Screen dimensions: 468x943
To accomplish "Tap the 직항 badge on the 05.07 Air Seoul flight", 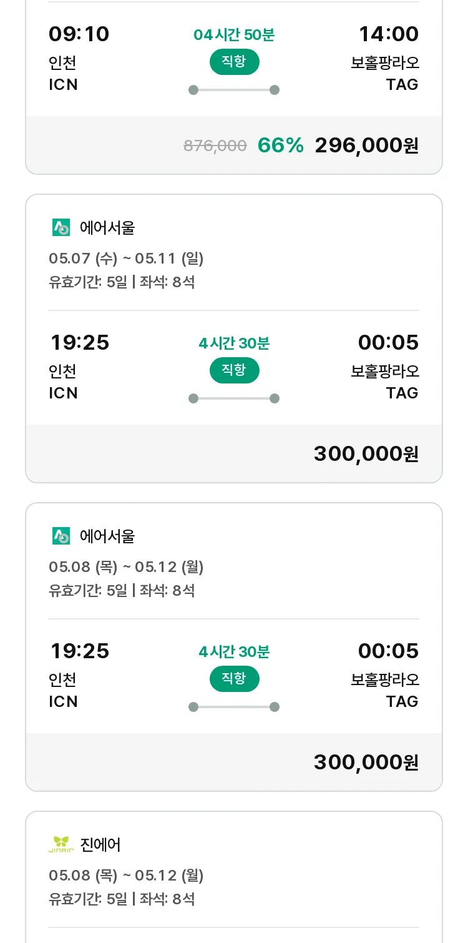I will pos(234,370).
